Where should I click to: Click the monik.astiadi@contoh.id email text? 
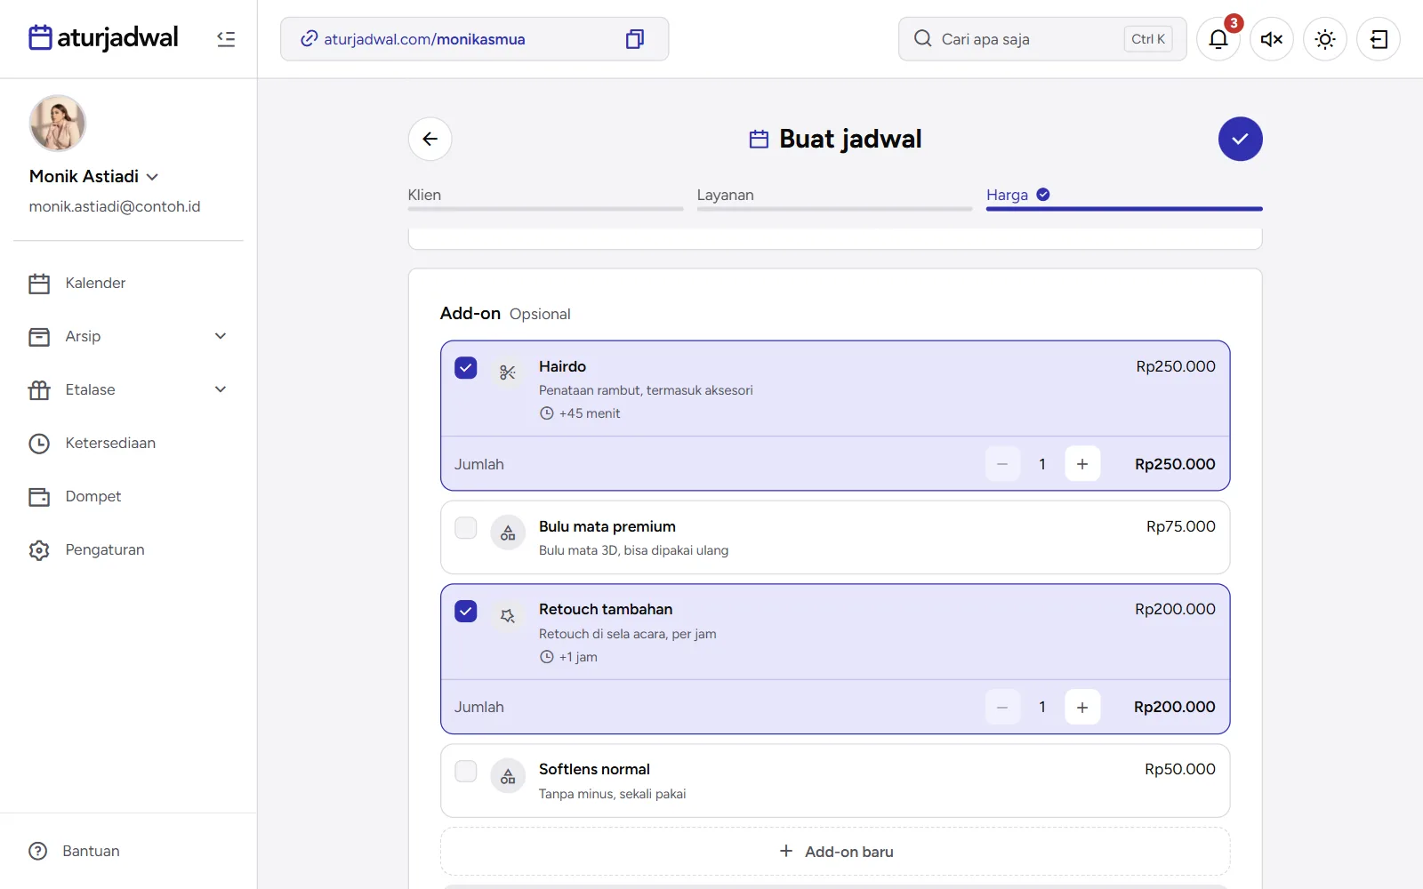pyautogui.click(x=115, y=206)
